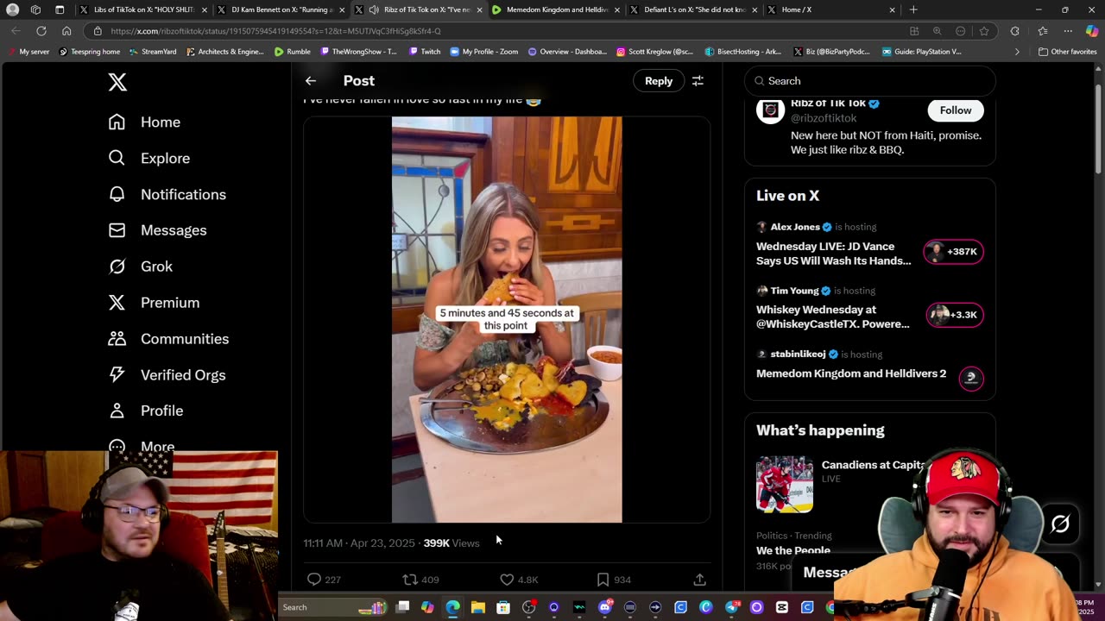Open the StreamYard bookmark
The image size is (1105, 621).
pyautogui.click(x=153, y=52)
